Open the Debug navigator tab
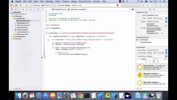 point(31,9)
